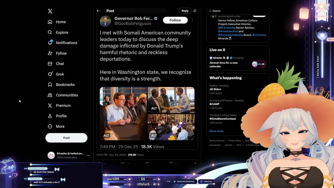Open the @GovBobFerguson handle link

[133, 23]
